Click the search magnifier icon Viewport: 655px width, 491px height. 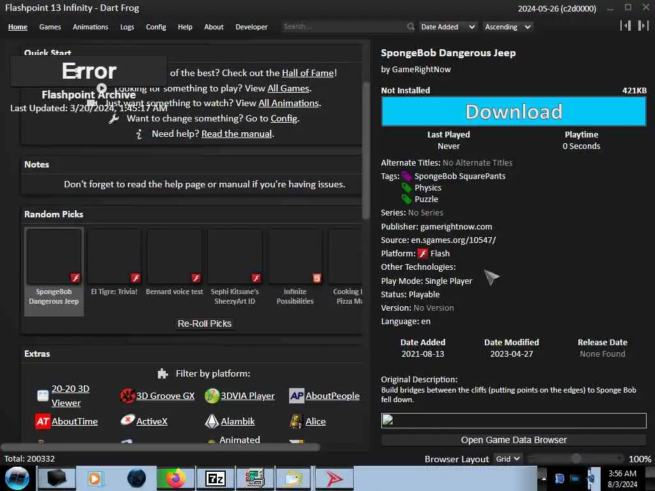[411, 26]
